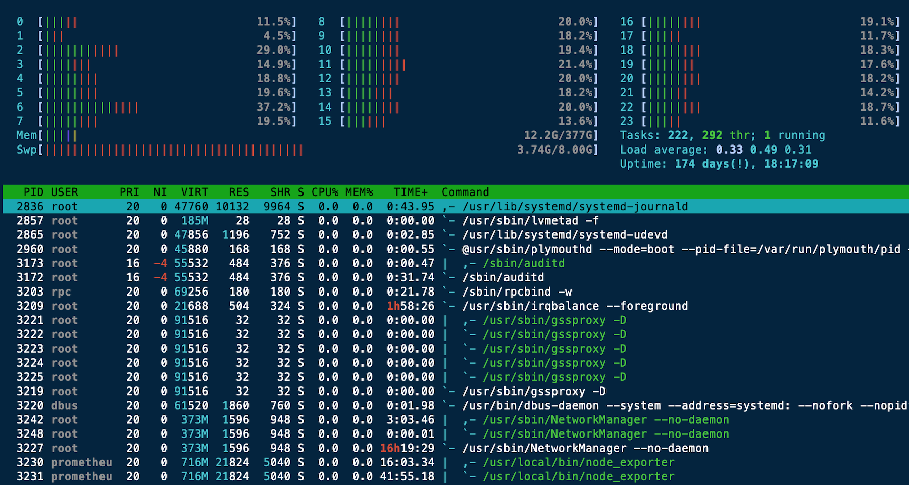The height and width of the screenshot is (485, 909).
Task: Click the thread count 292 thr
Action: click(726, 135)
